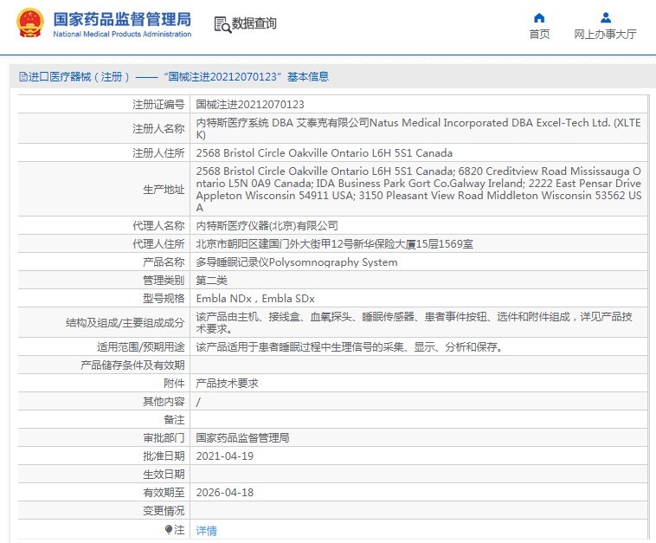Open 网上办事大厅 text link
The width and height of the screenshot is (656, 543).
(x=606, y=35)
